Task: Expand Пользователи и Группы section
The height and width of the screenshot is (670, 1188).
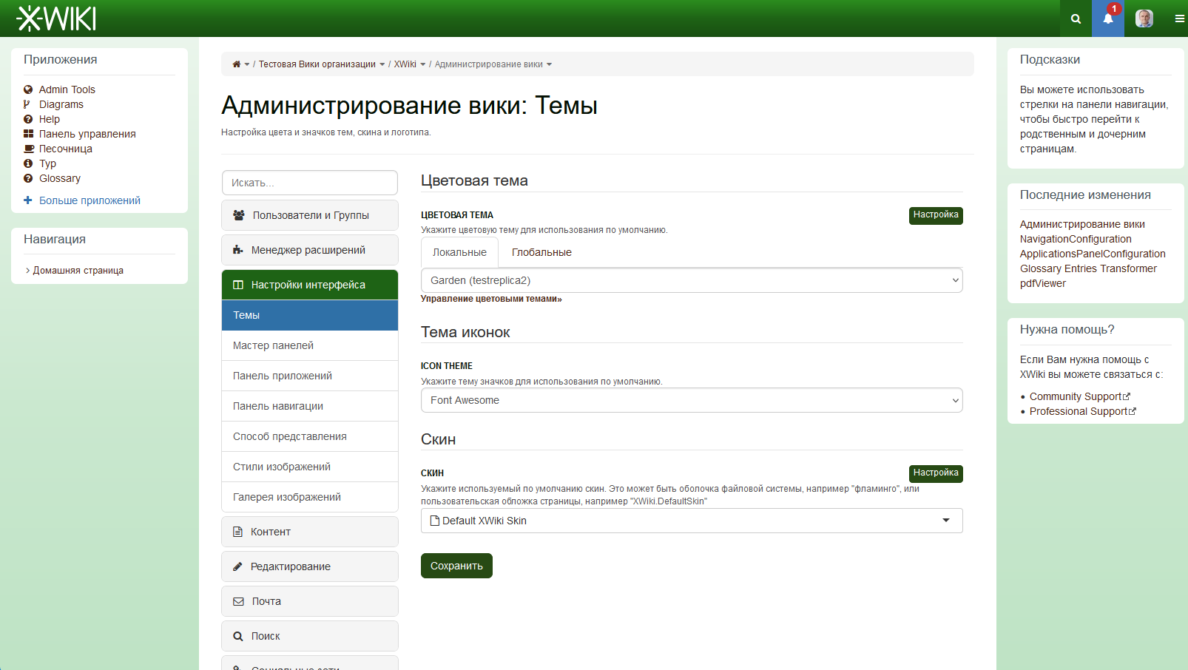Action: coord(310,215)
